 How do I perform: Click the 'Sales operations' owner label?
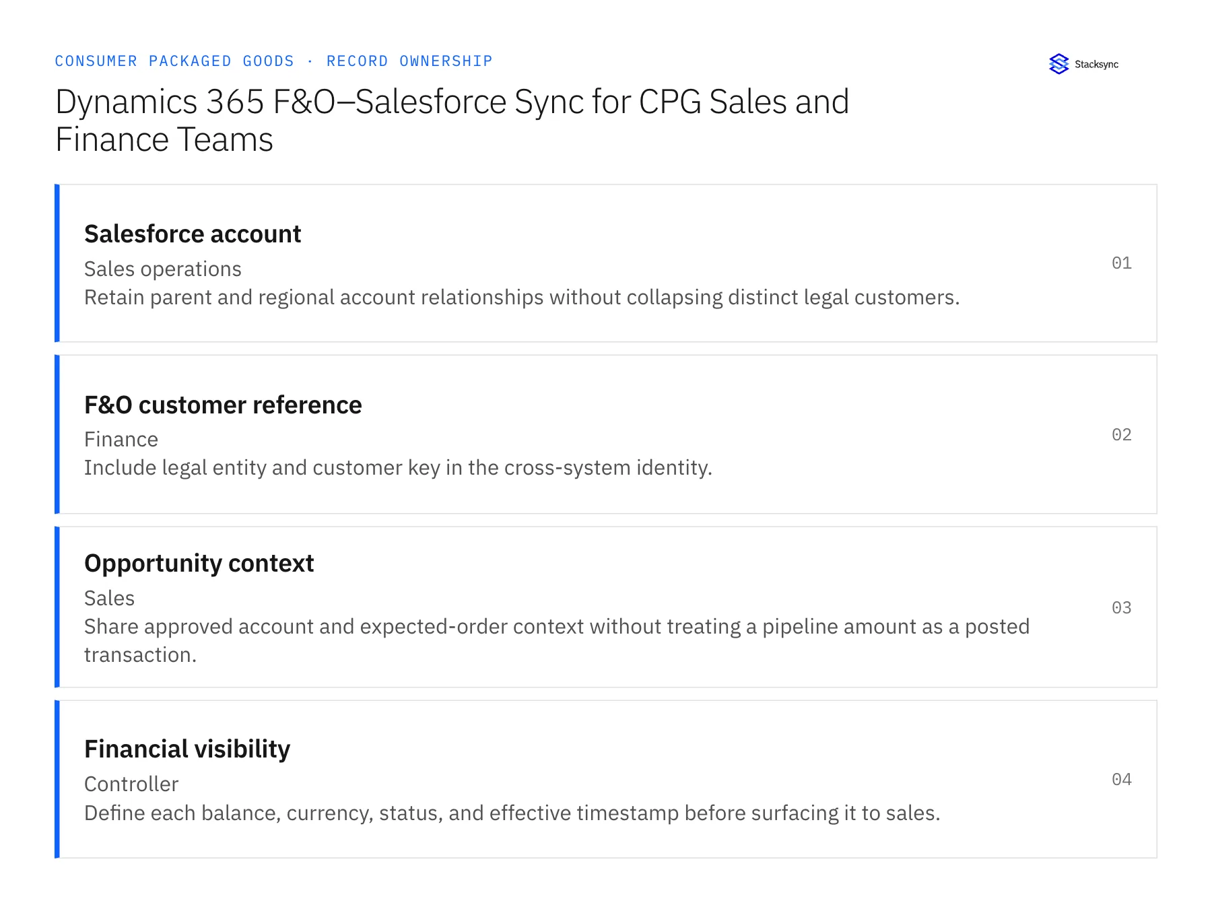163,269
